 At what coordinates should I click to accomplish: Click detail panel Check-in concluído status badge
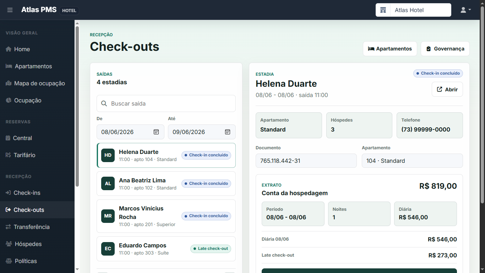[438, 73]
